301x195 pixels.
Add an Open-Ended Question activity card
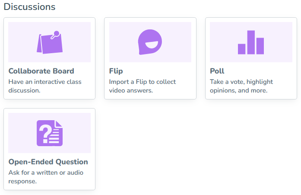pos(49,149)
